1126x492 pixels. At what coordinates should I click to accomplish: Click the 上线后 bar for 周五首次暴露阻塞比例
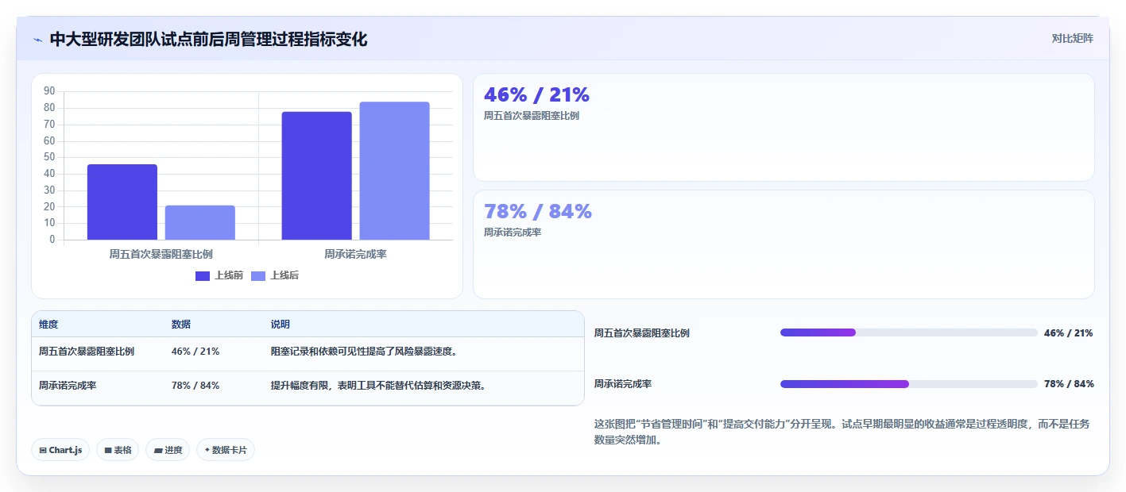200,222
